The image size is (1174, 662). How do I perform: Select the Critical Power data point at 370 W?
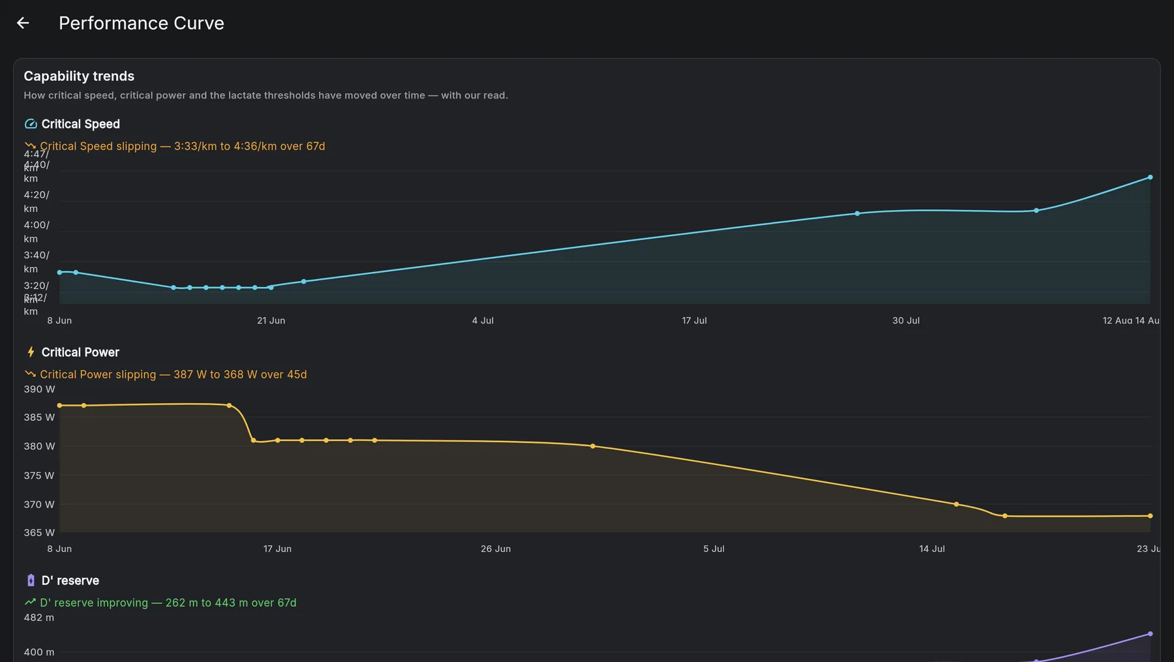(957, 504)
